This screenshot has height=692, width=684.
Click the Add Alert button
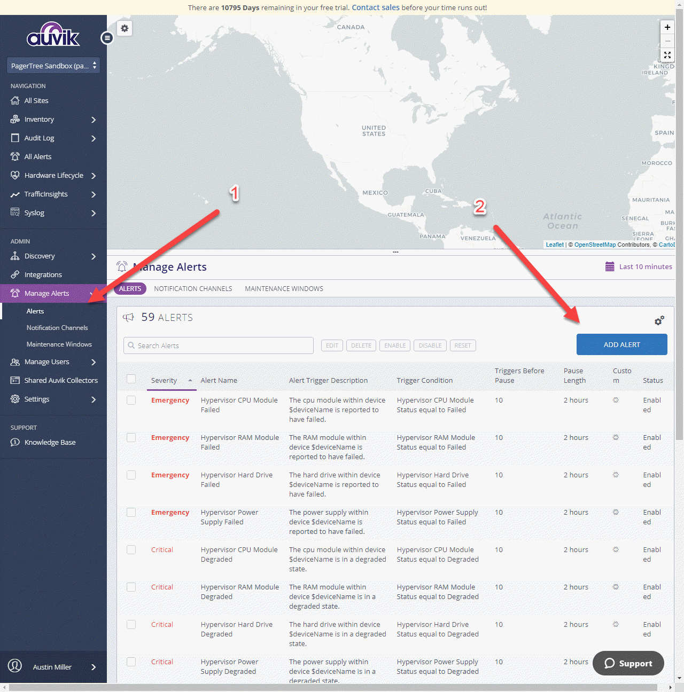tap(621, 344)
